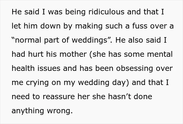
Task: Click the word "health" starting the fifth line
Action: (23, 68)
